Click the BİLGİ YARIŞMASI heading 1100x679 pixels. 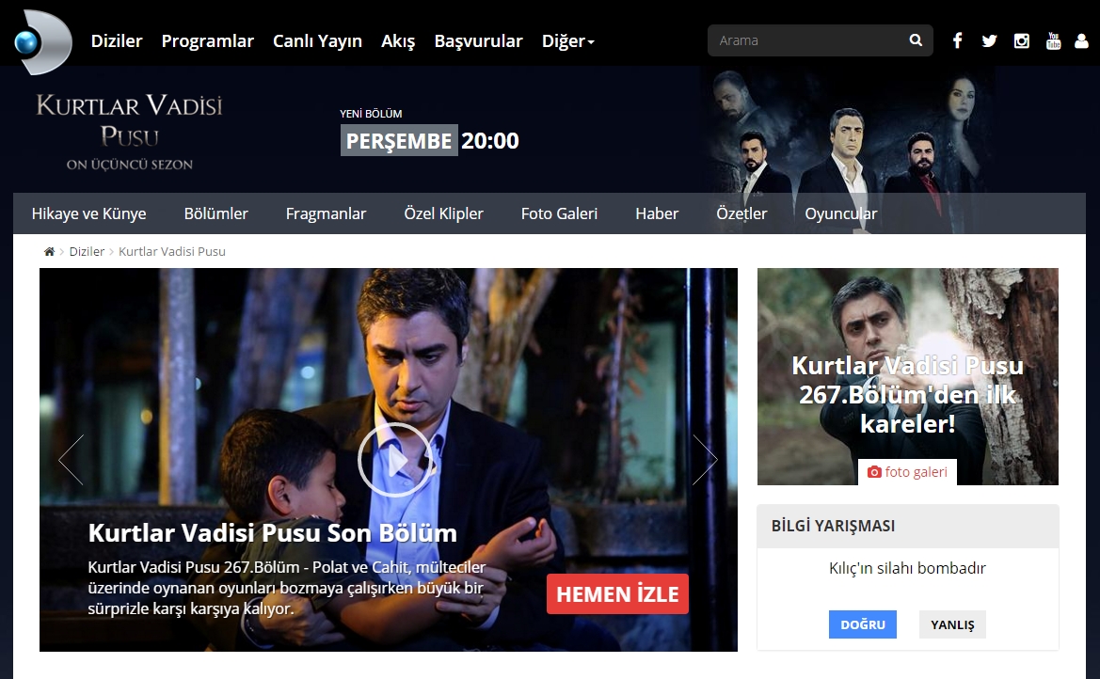(833, 526)
